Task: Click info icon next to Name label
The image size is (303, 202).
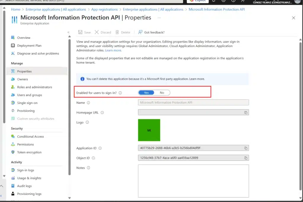Action: click(88, 103)
